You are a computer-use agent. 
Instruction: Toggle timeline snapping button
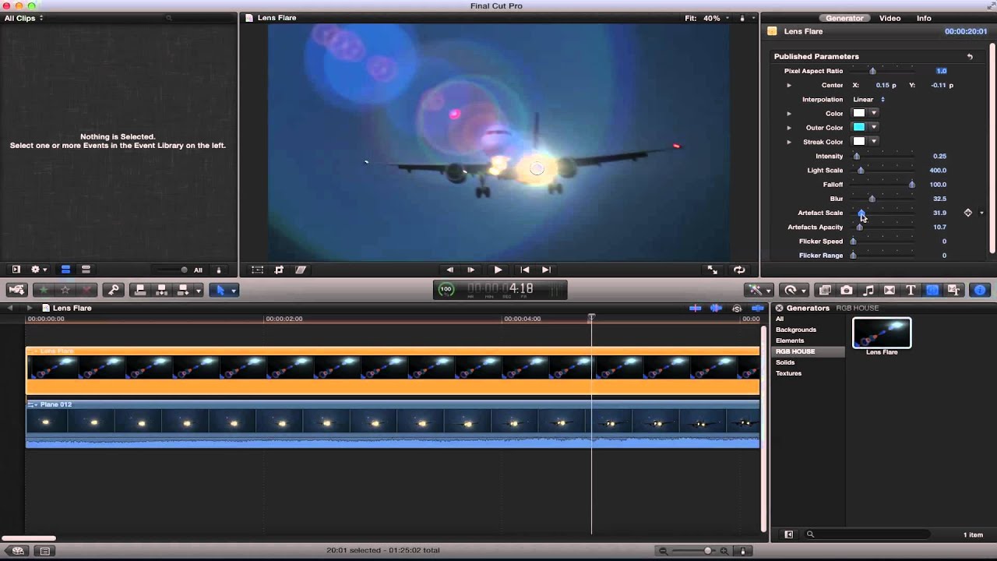click(757, 309)
